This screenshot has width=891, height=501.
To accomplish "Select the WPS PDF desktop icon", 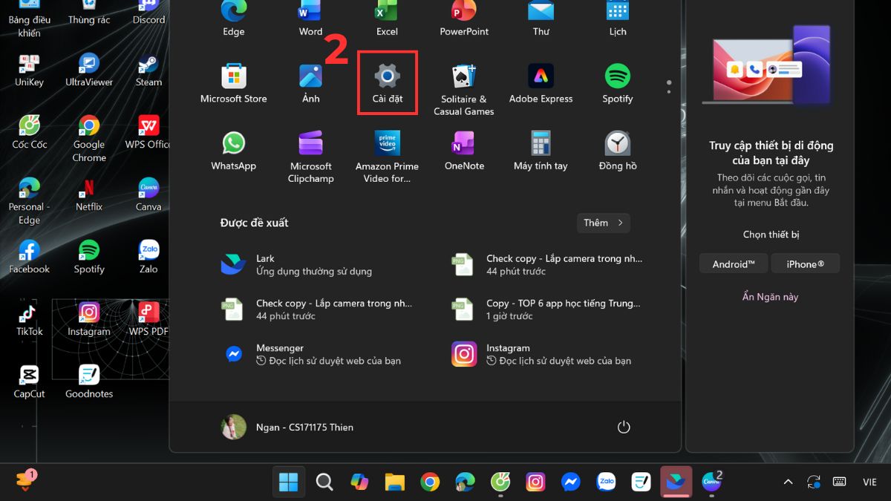I will (x=148, y=320).
